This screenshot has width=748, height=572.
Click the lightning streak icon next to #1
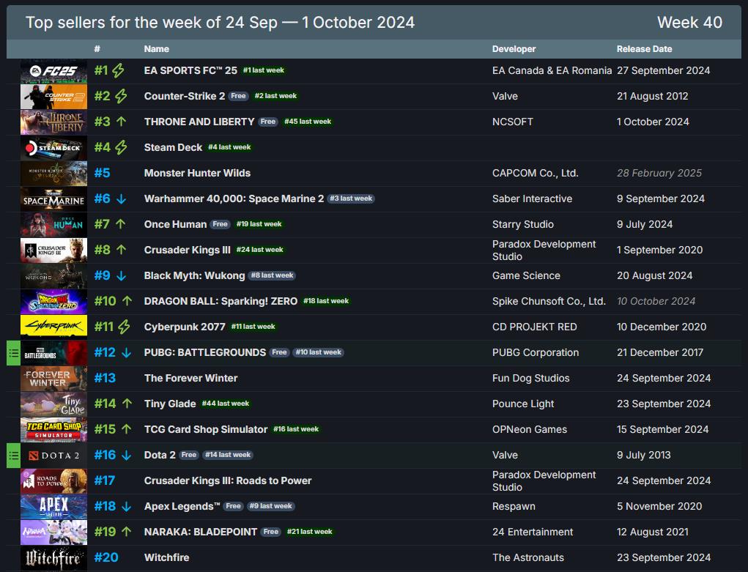pos(119,71)
